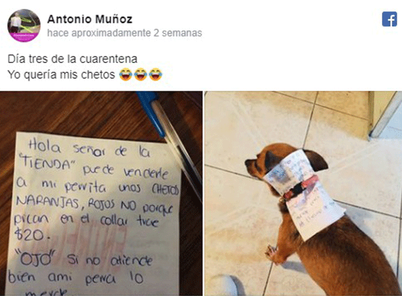The height and width of the screenshot is (296, 402).
Task: Click the Facebook logo icon
Action: click(389, 19)
